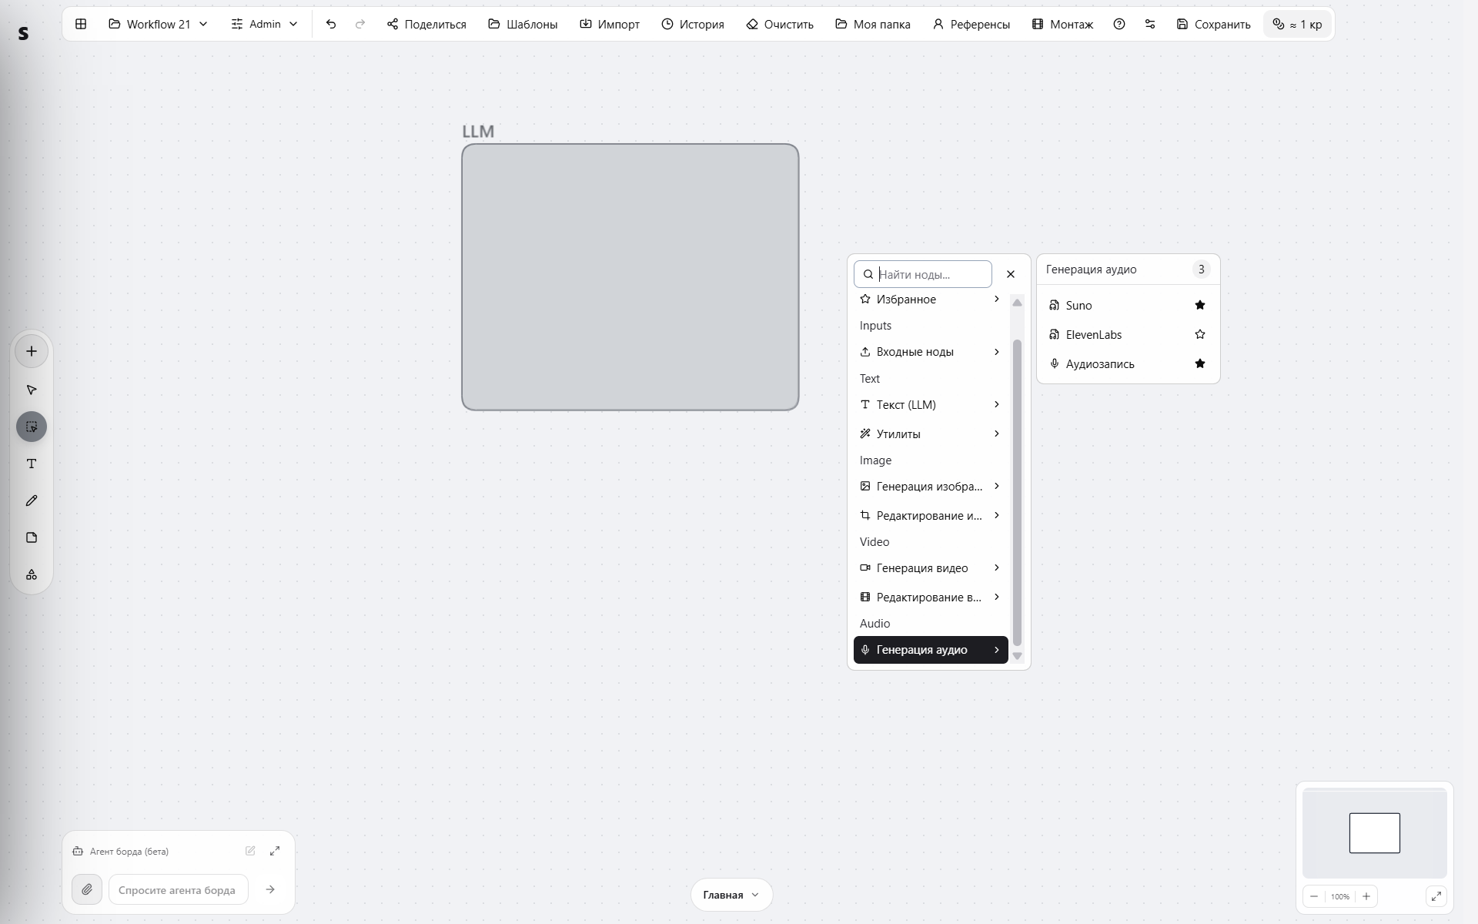
Task: Expand the board agent panel
Action: [x=275, y=851]
